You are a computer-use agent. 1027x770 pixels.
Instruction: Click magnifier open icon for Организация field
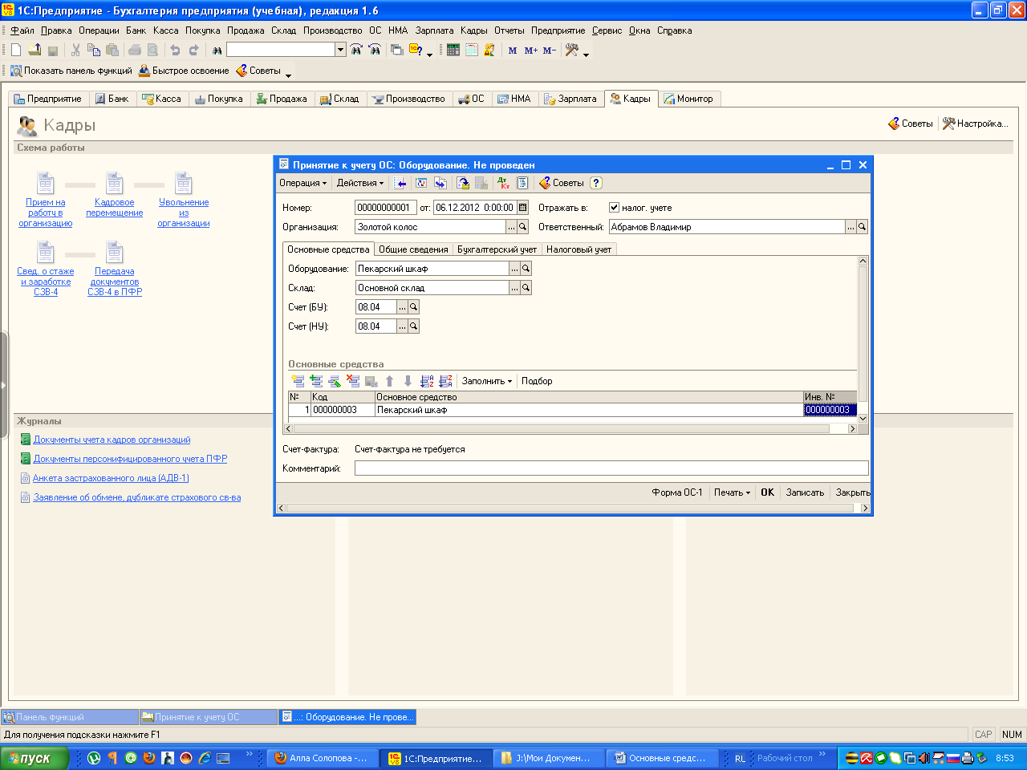tap(523, 227)
